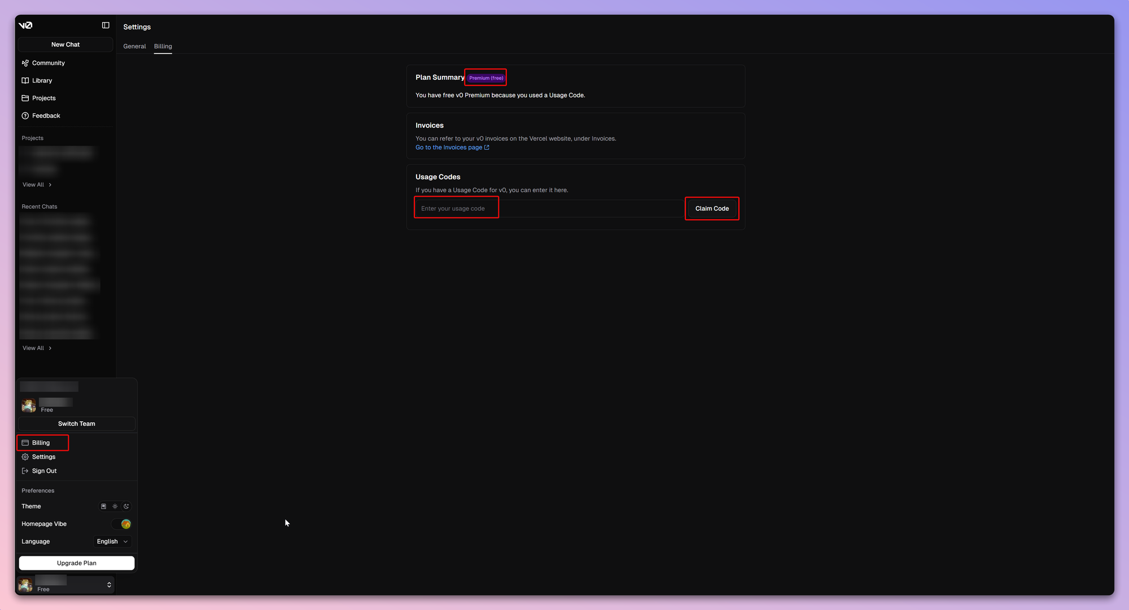This screenshot has width=1129, height=610.
Task: Click the team avatar in account menu
Action: click(28, 406)
